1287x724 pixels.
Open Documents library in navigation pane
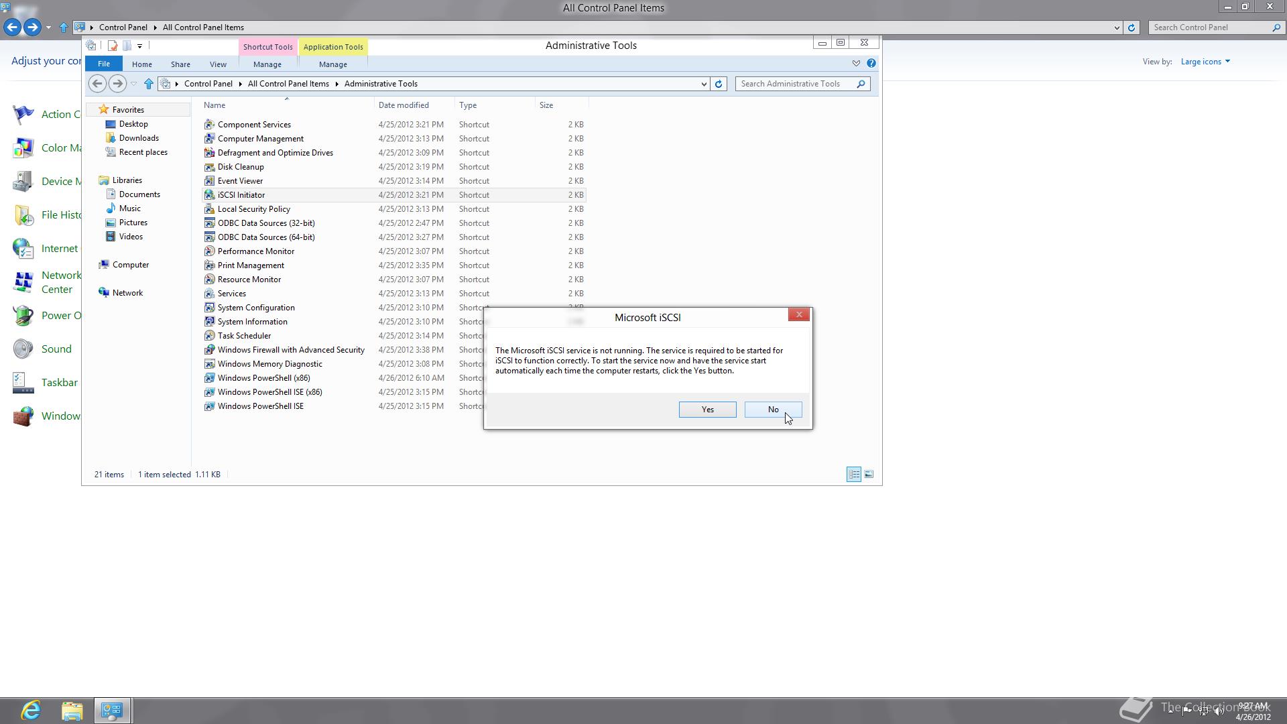click(139, 194)
